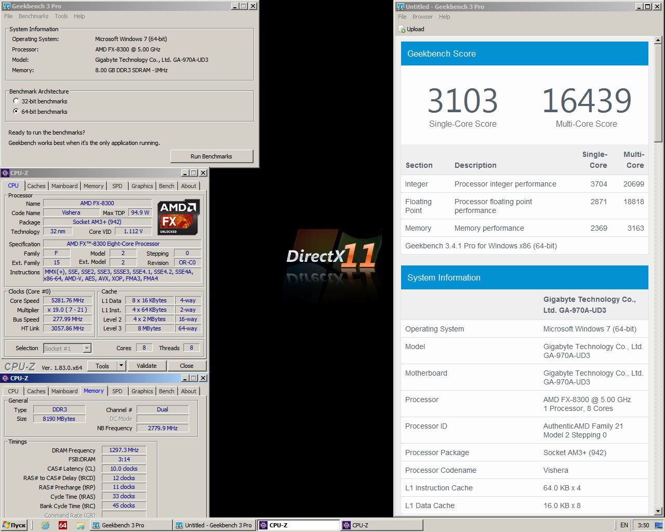This screenshot has height=532, width=665.
Task: Click the Multiplier x 19.0 field
Action: (68, 310)
